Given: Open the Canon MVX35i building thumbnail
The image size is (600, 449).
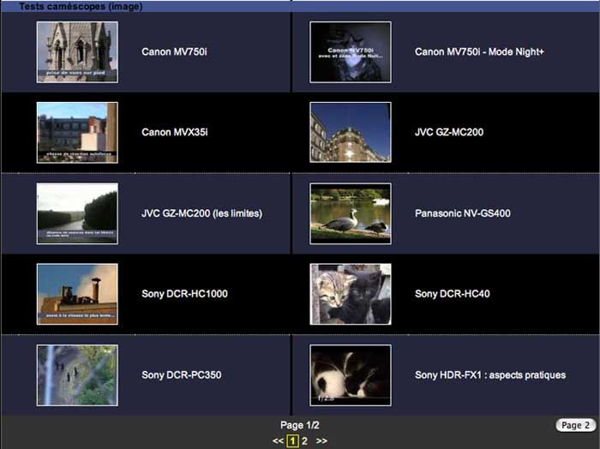Looking at the screenshot, I should [x=77, y=133].
